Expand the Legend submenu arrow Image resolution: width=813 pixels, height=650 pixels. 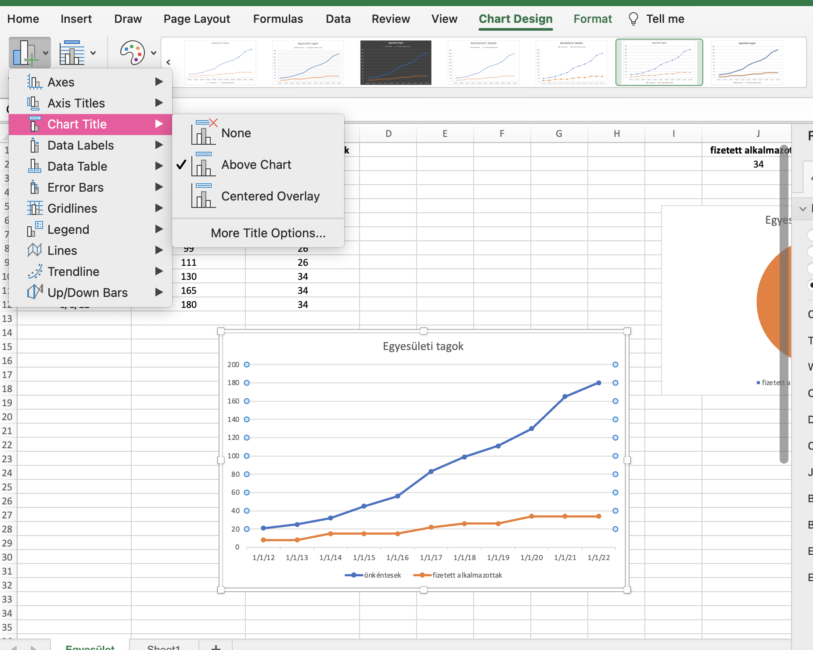tap(159, 229)
